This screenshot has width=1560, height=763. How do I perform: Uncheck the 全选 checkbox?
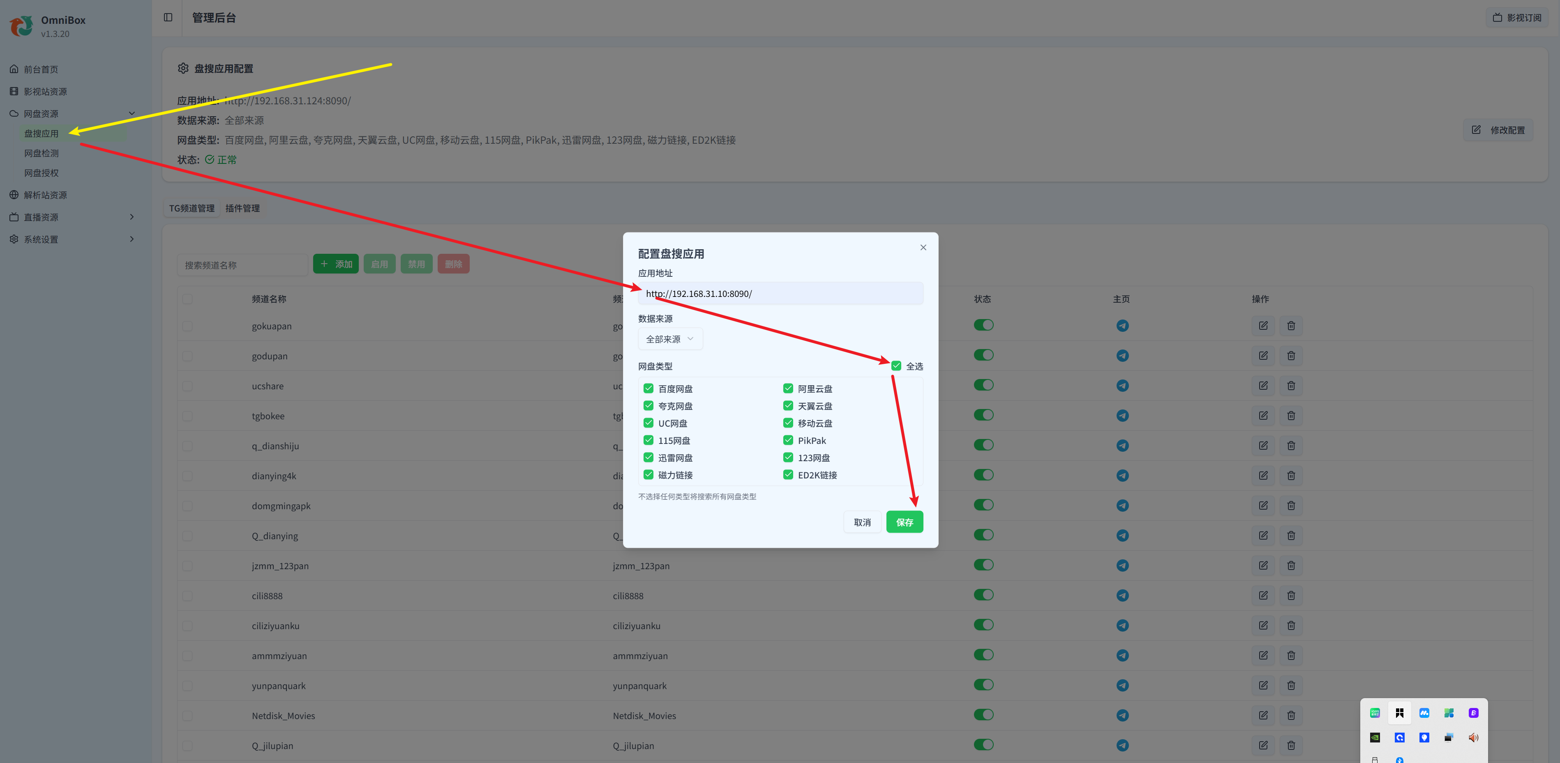896,365
